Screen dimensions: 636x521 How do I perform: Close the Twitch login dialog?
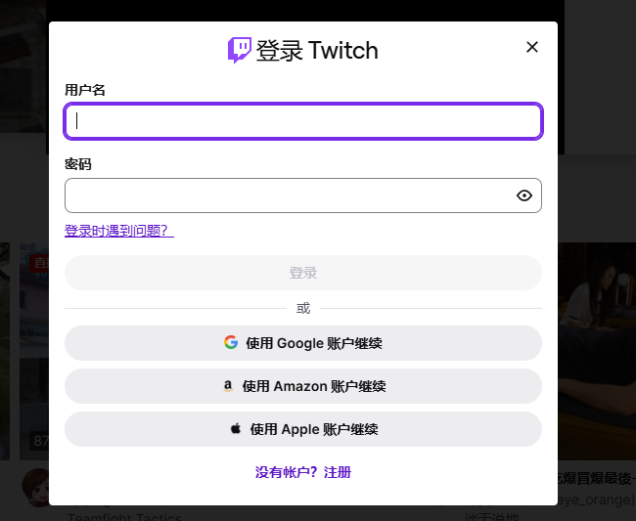coord(532,47)
